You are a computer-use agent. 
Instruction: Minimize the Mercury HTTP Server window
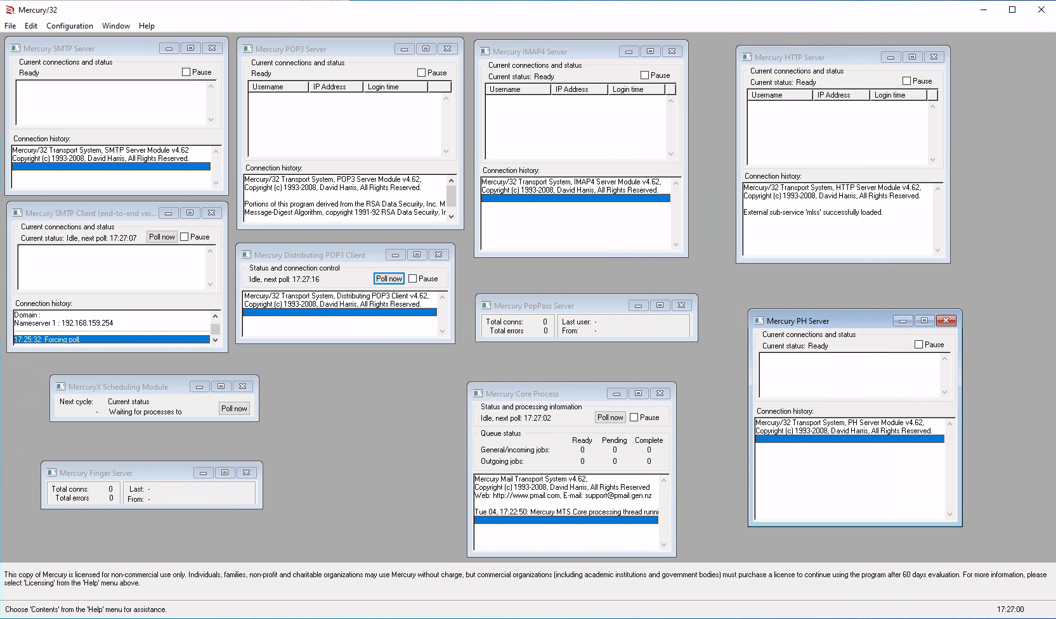(890, 57)
